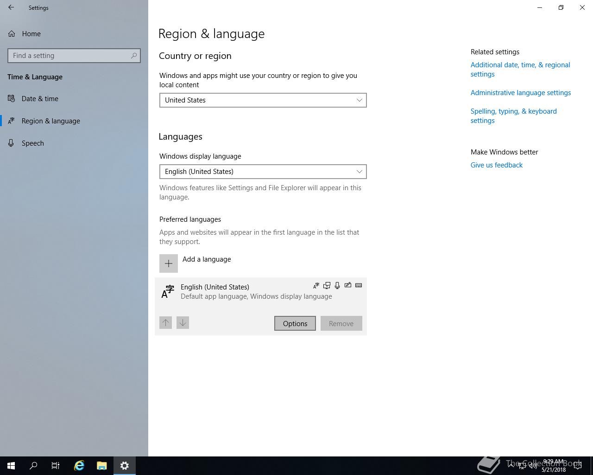This screenshot has height=475, width=593.
Task: Click the plus icon to add a language
Action: pyautogui.click(x=169, y=263)
